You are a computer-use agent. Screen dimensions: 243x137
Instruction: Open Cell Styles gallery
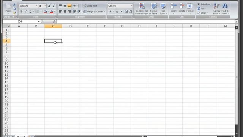pos(163,9)
